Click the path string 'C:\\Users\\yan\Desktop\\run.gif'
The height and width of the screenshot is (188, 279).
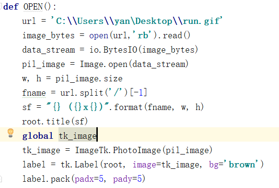pos(137,21)
